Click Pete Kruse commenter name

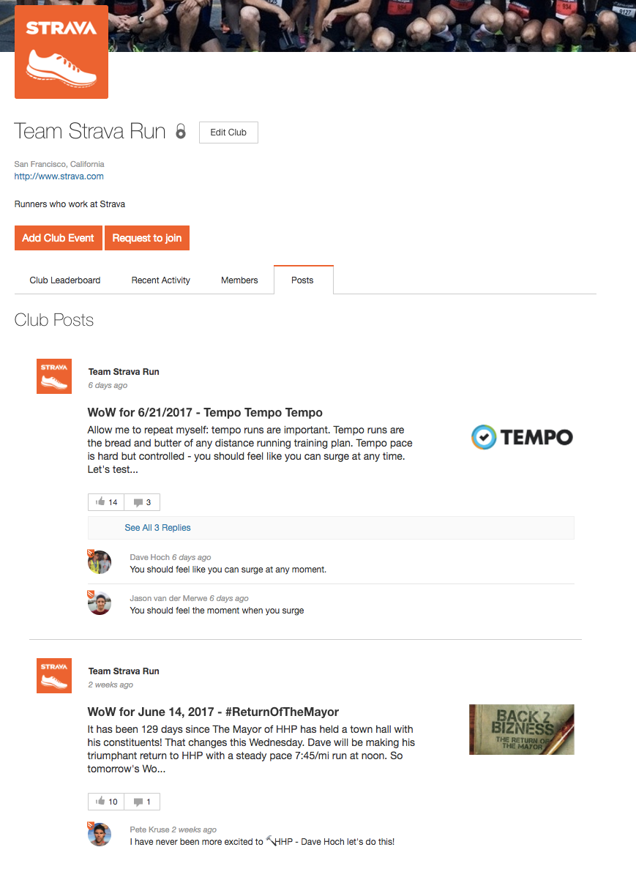point(149,829)
